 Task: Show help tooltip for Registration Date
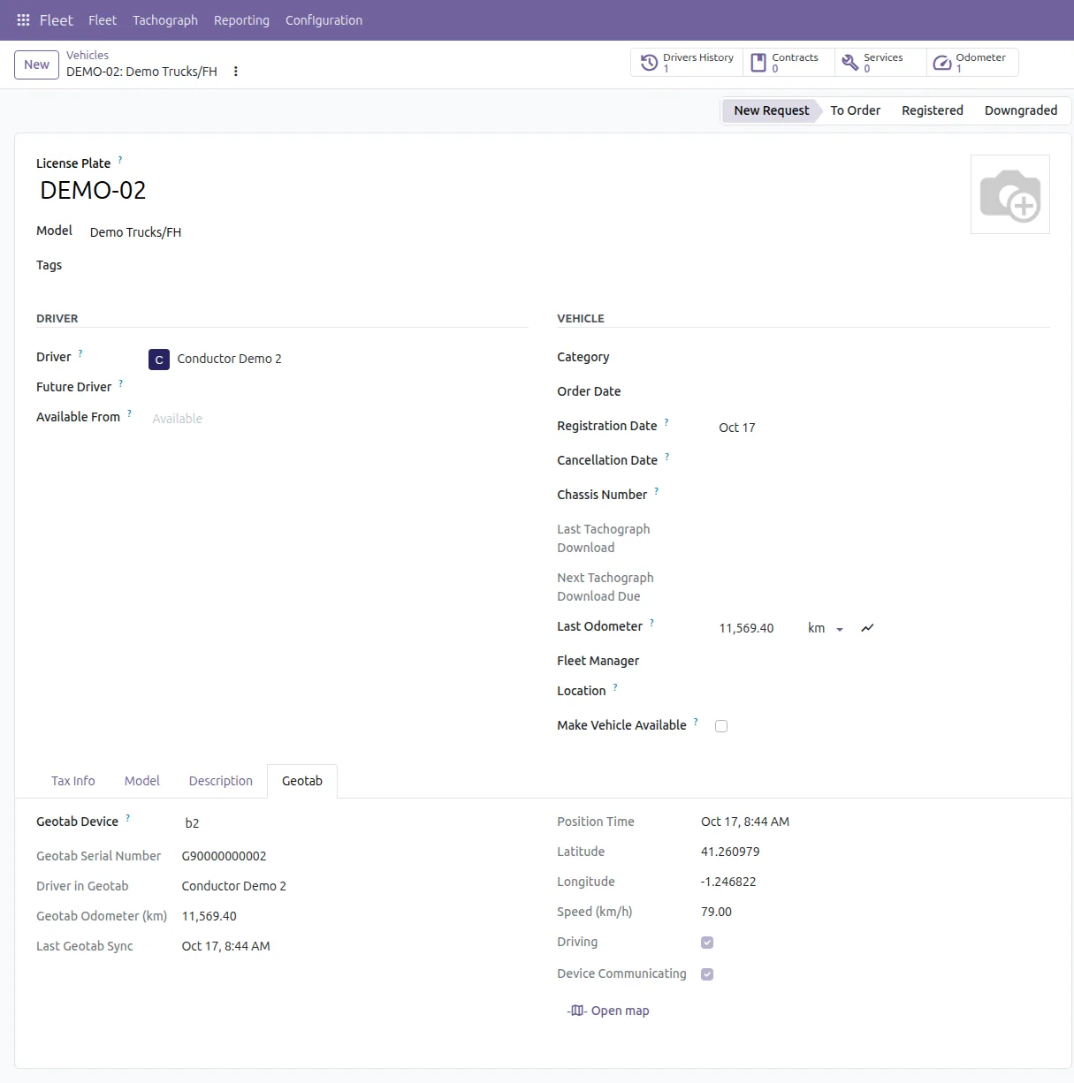click(x=666, y=422)
